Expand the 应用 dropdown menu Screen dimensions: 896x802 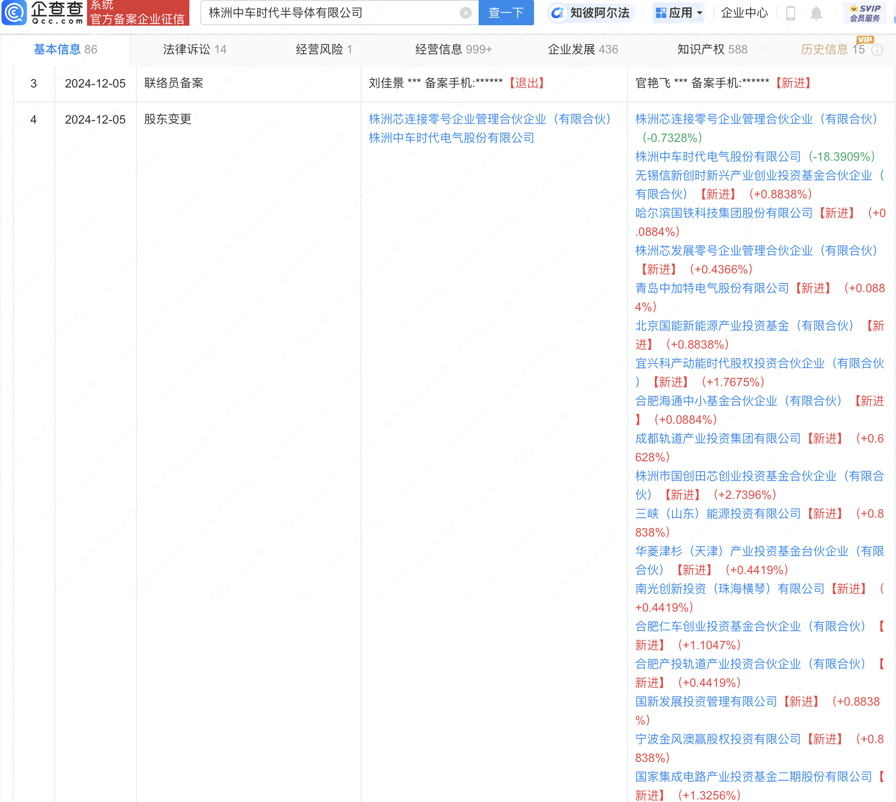coord(678,13)
